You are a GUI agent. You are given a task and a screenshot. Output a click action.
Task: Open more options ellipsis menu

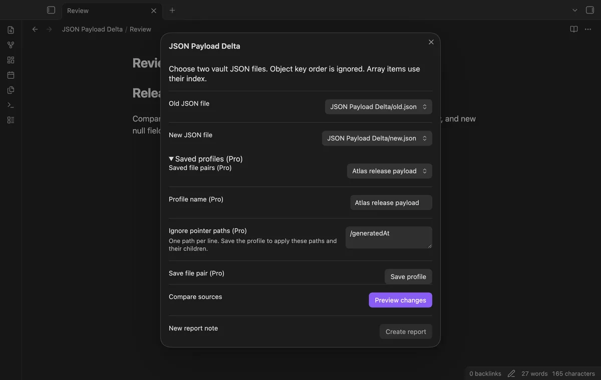pyautogui.click(x=588, y=29)
